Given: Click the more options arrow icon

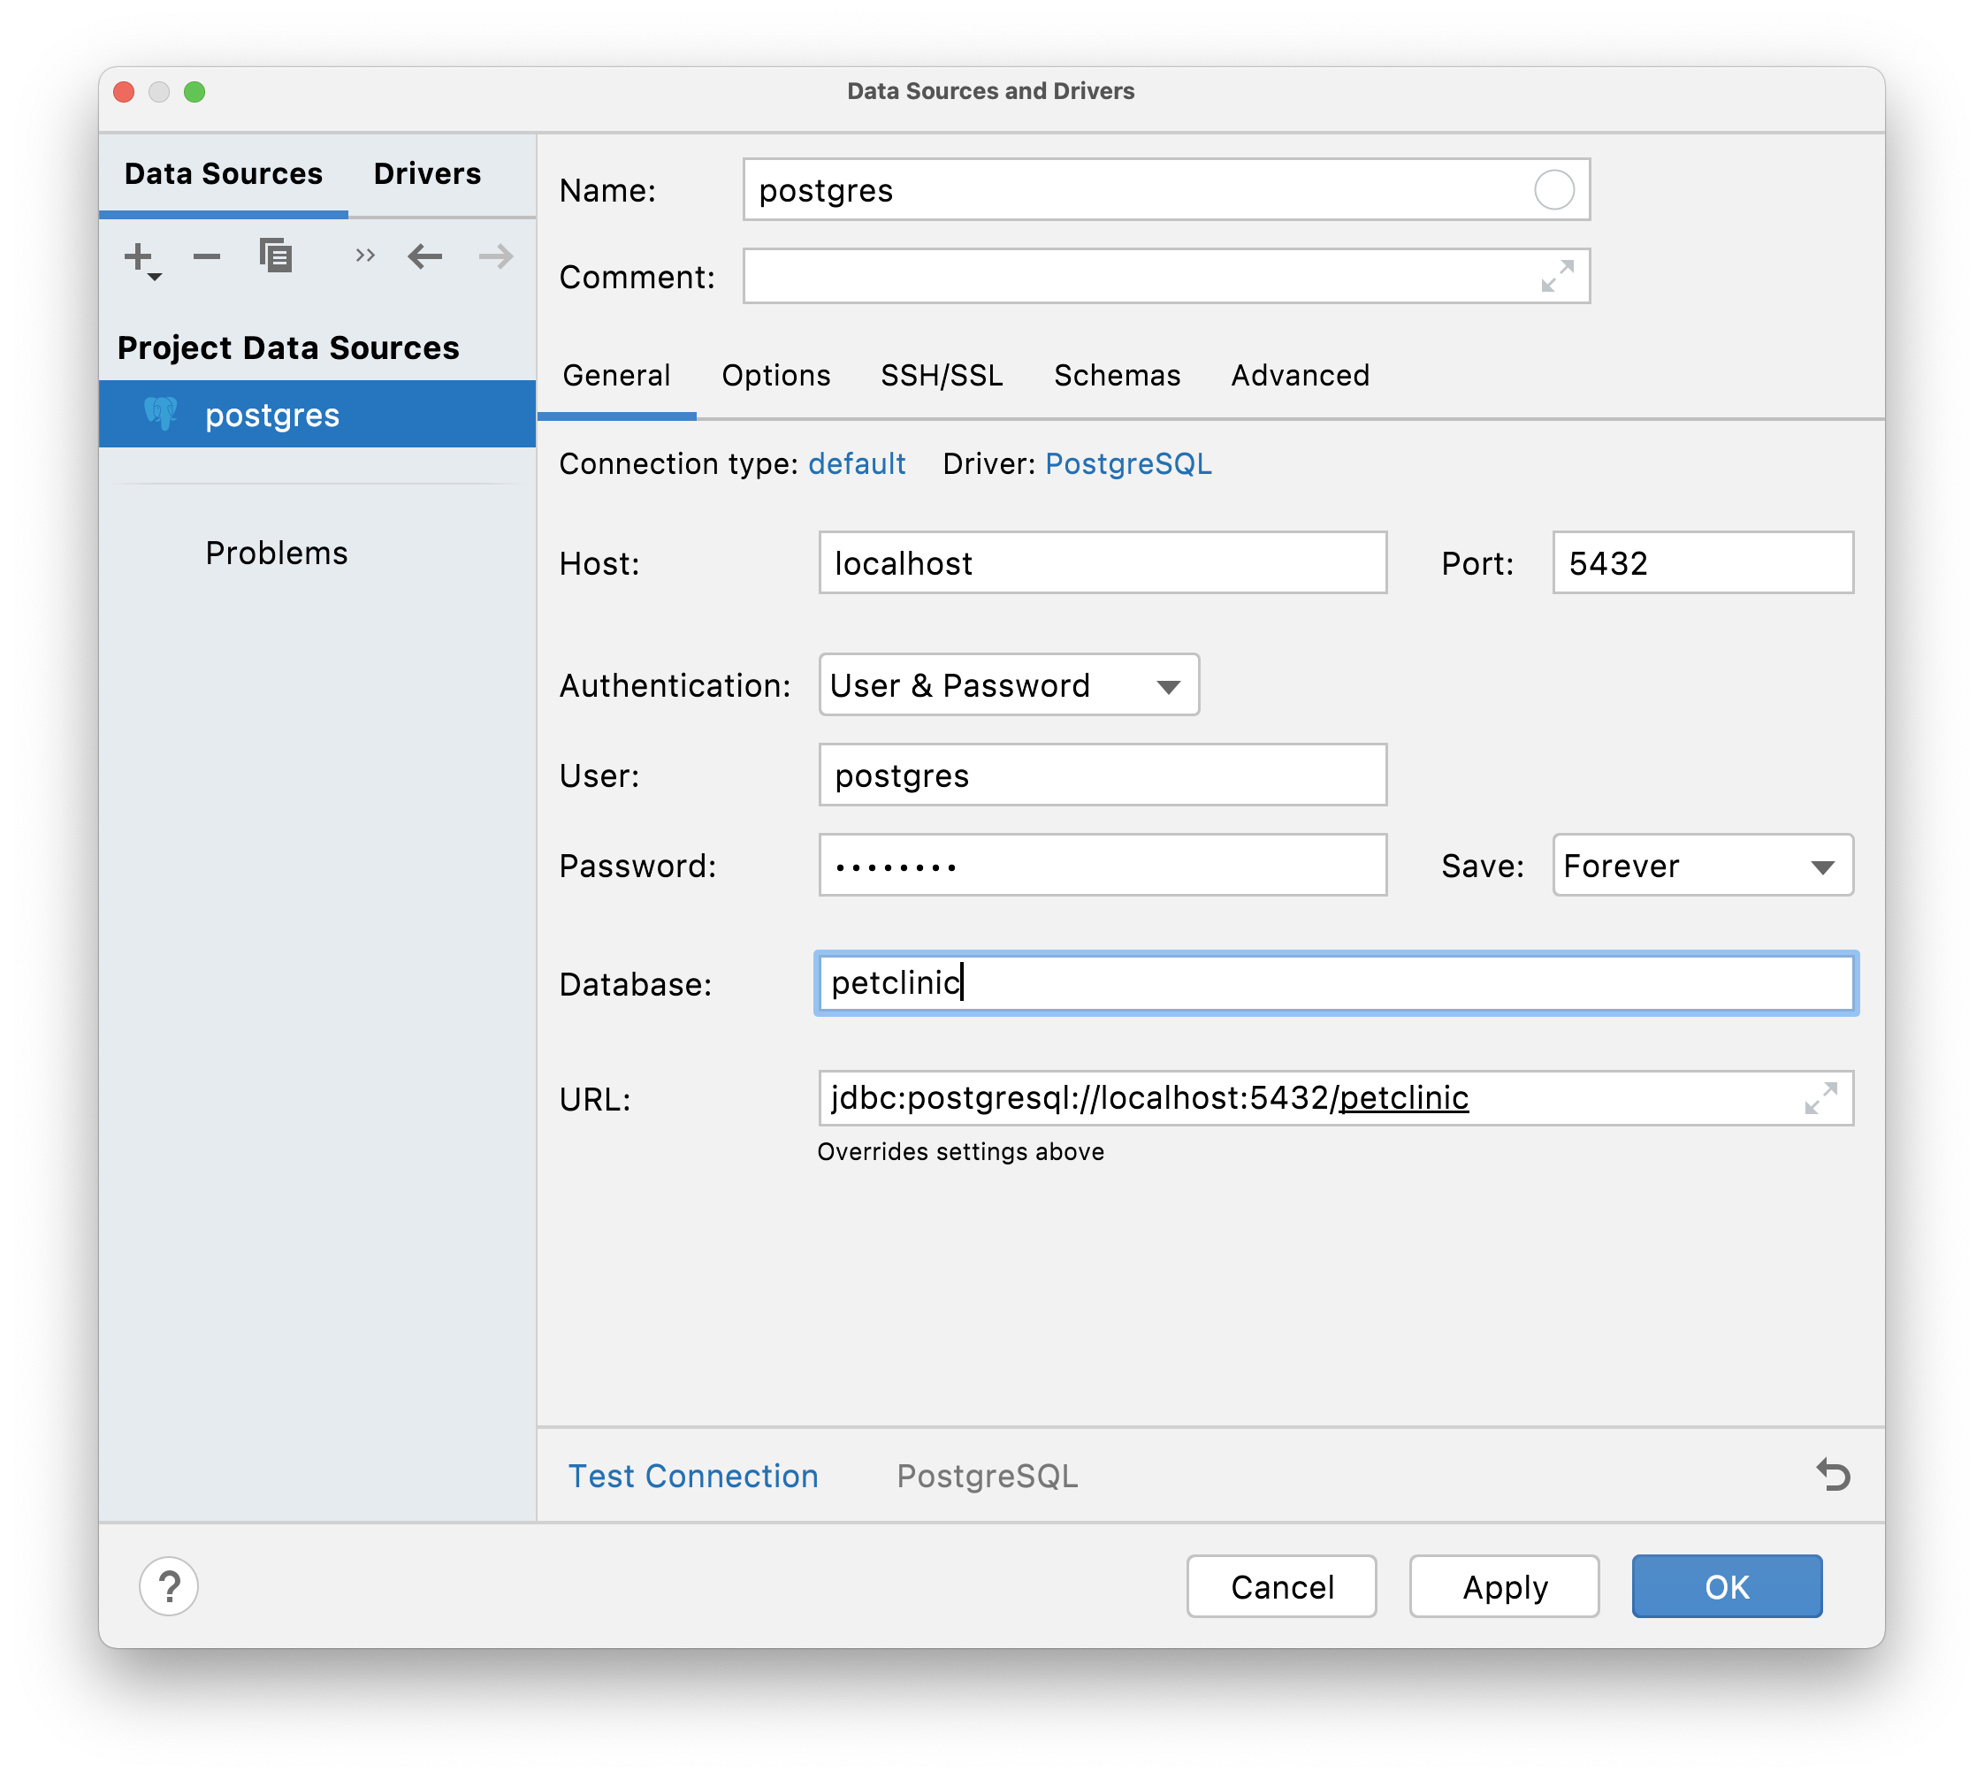Looking at the screenshot, I should [x=357, y=261].
